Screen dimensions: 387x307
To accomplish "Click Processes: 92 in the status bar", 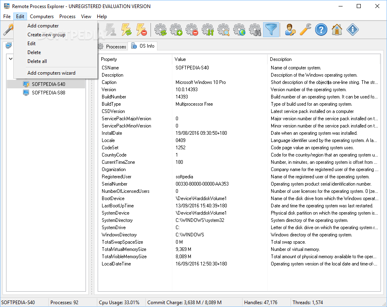I will [64, 302].
